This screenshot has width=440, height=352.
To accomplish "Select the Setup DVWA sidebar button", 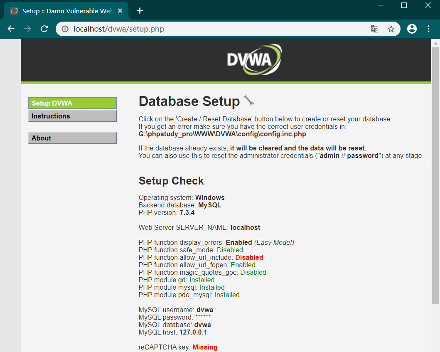I will (x=72, y=103).
